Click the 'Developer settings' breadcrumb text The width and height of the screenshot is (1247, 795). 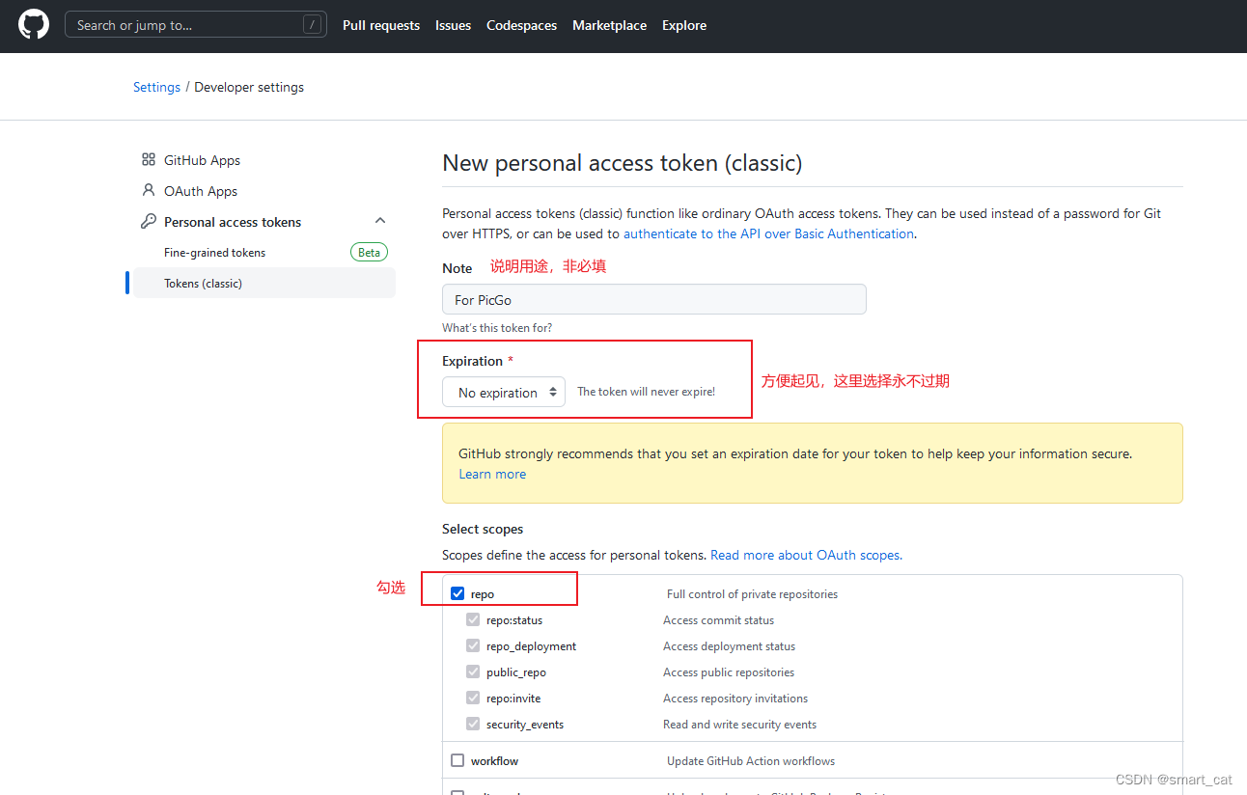pos(249,87)
